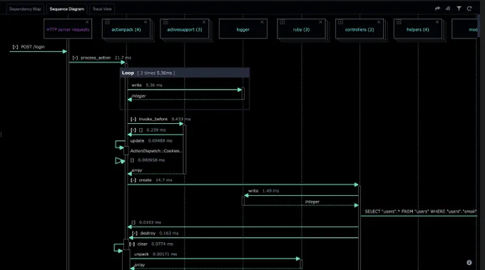
Task: Close the controllers (2) actor box
Action: [379, 22]
